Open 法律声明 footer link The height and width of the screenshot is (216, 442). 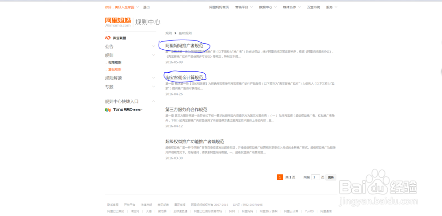coord(146,205)
